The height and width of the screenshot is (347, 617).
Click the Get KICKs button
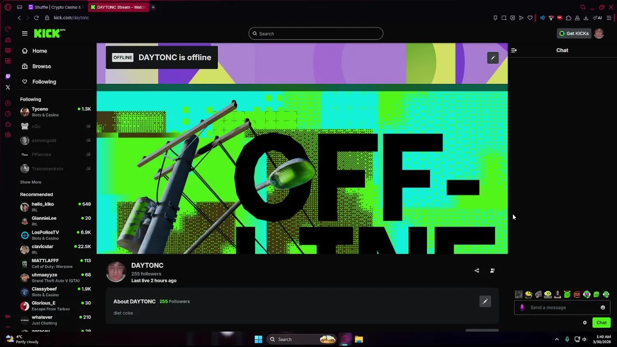click(574, 33)
